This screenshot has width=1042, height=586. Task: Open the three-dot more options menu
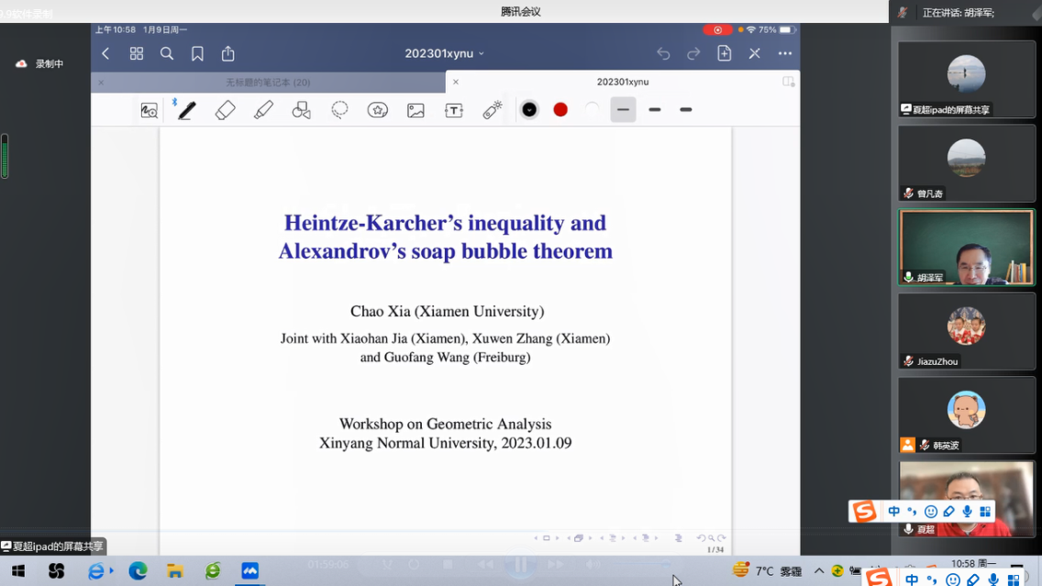[784, 54]
